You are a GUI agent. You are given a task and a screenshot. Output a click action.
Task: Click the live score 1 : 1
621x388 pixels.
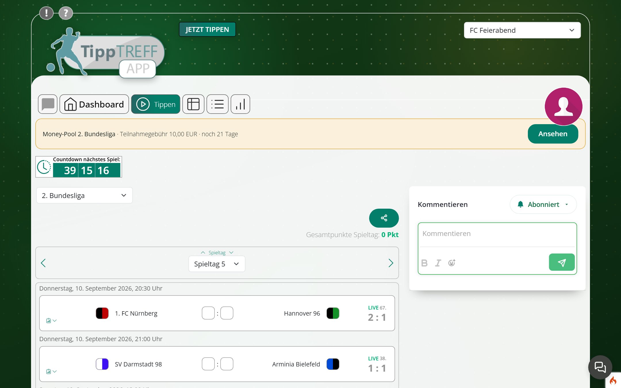(377, 368)
